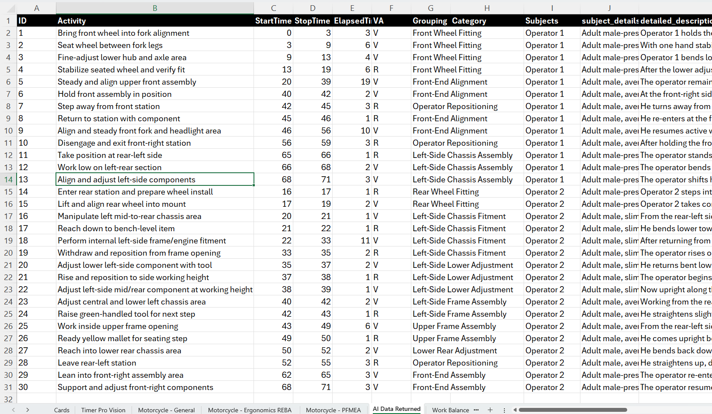Viewport: 712px width, 414px height.
Task: Click the horizontal scrollbar left arrow
Action: click(515, 410)
